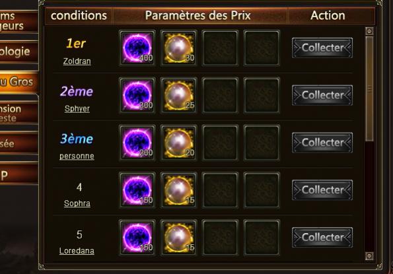
Task: Open Sophra's player name link
Action: 77,203
